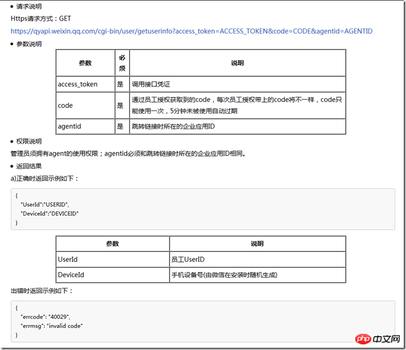Click the '参数' header in response table

click(113, 244)
